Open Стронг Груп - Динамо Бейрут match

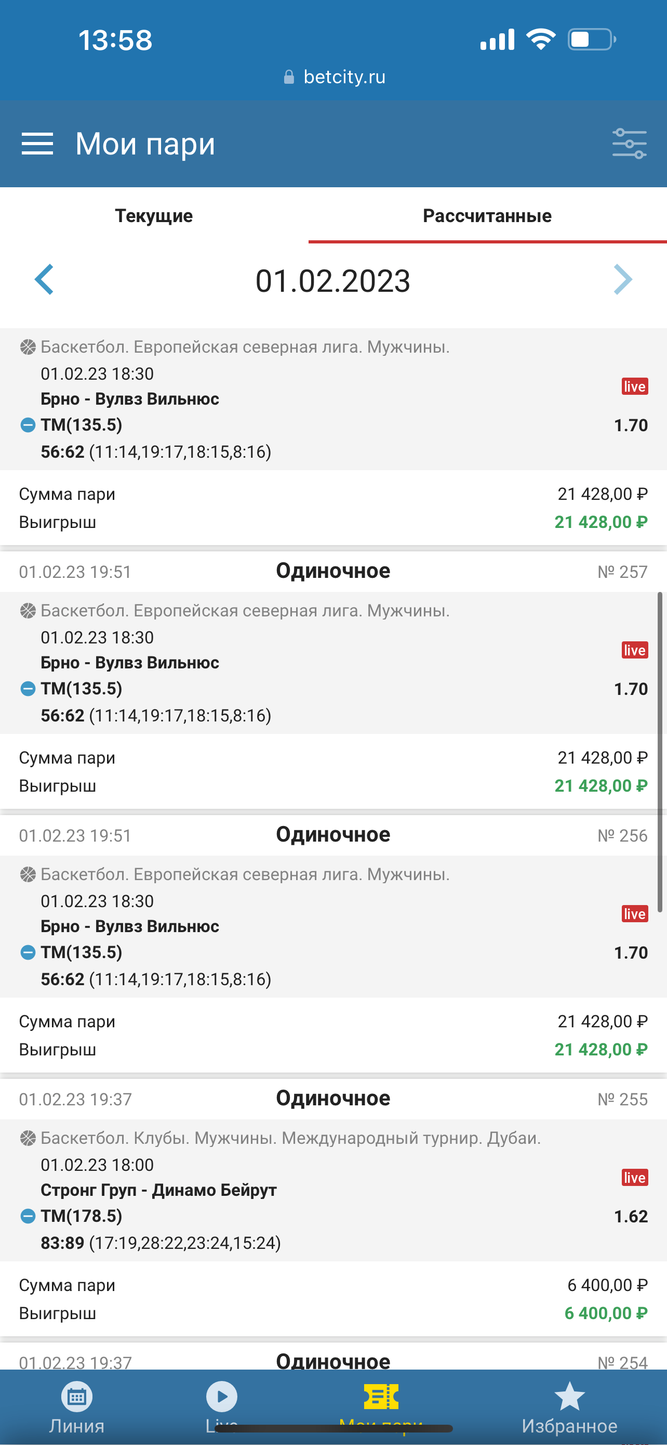click(x=158, y=1190)
